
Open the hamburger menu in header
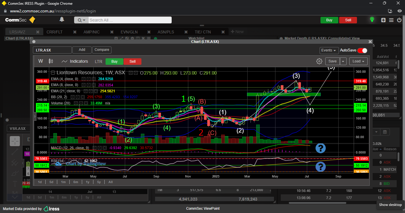click(391, 20)
